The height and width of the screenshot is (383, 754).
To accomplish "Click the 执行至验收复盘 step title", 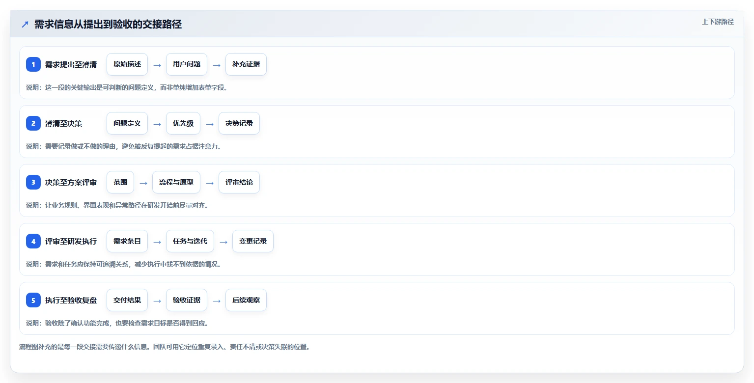I will pyautogui.click(x=71, y=300).
